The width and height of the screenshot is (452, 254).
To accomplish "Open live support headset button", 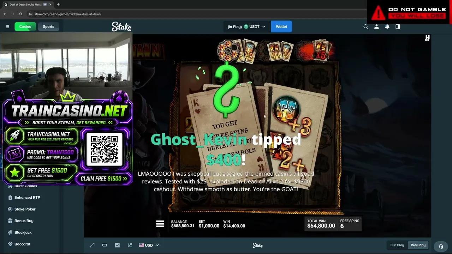I will tap(441, 246).
